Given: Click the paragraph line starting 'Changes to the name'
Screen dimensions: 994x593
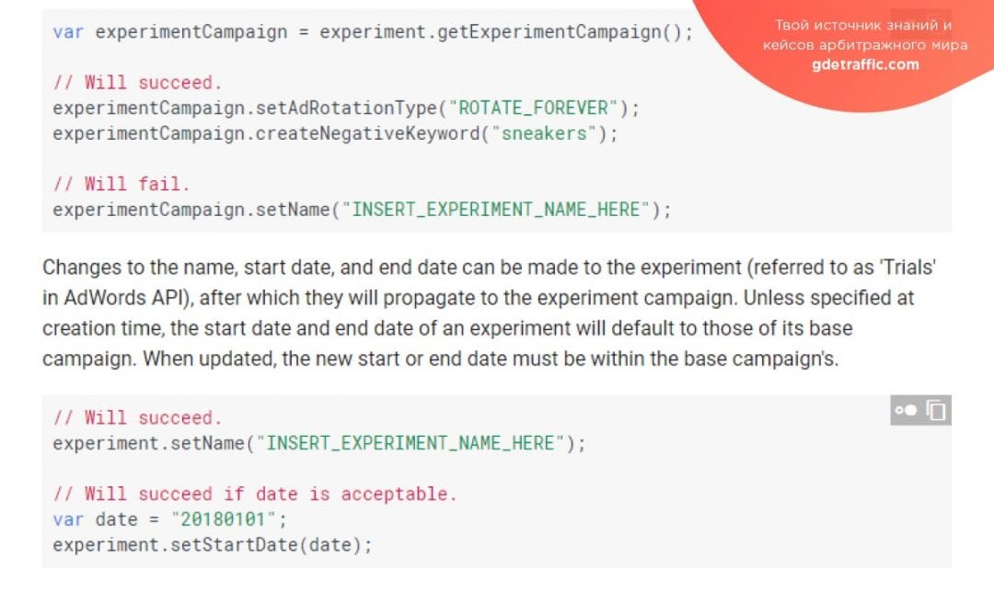Looking at the screenshot, I should point(490,268).
